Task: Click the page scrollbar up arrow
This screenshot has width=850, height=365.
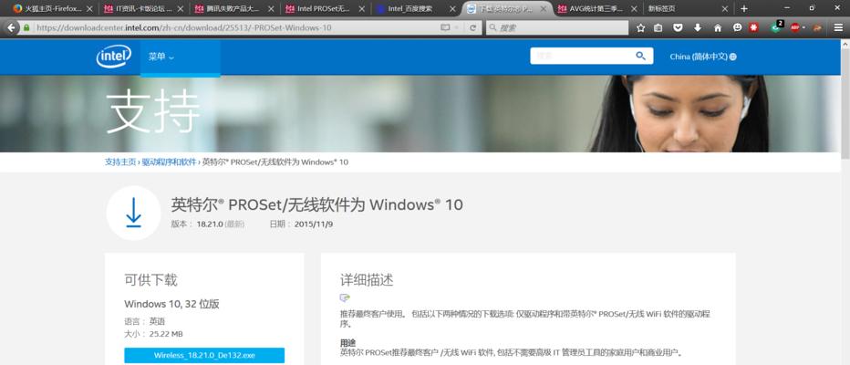Action: 845,44
